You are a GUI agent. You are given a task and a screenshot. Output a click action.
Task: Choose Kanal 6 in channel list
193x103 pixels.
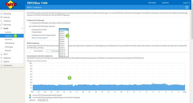click(x=63, y=42)
